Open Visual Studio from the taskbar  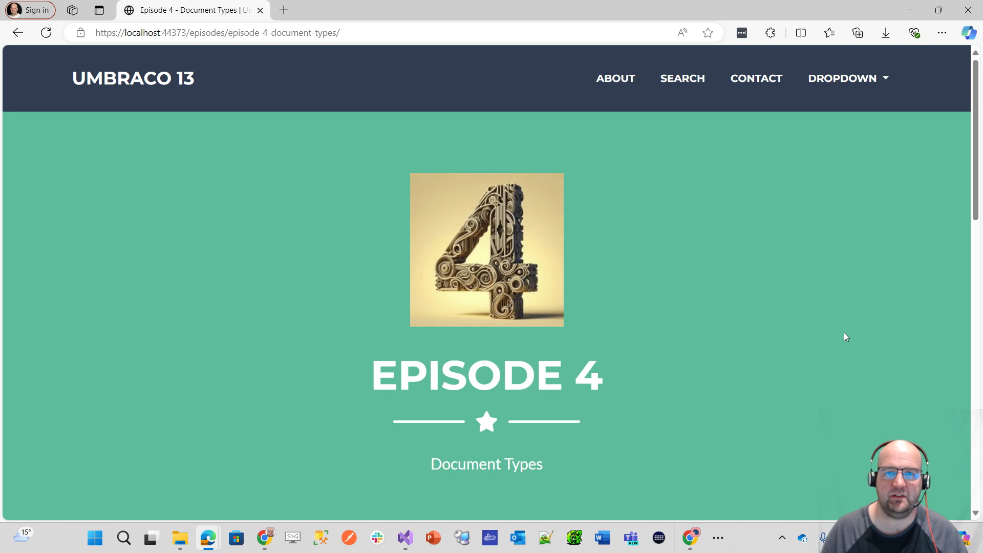[x=405, y=538]
